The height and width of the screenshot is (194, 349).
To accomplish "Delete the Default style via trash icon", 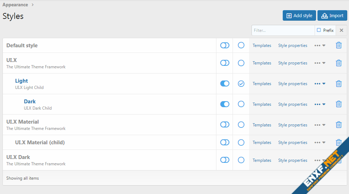I will coord(338,46).
